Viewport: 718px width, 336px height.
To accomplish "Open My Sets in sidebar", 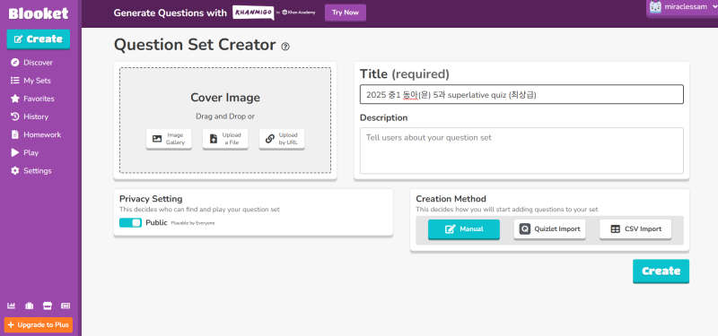I will pyautogui.click(x=31, y=81).
